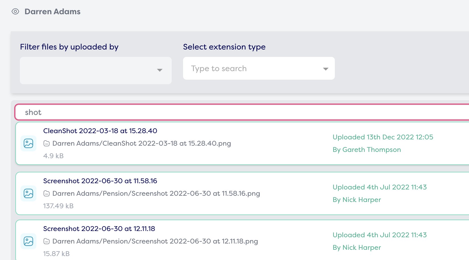Click 'Uploaded 4th Jul 2022 11:43' on Screenshot 11.58.16
This screenshot has width=469, height=260.
[x=379, y=187]
